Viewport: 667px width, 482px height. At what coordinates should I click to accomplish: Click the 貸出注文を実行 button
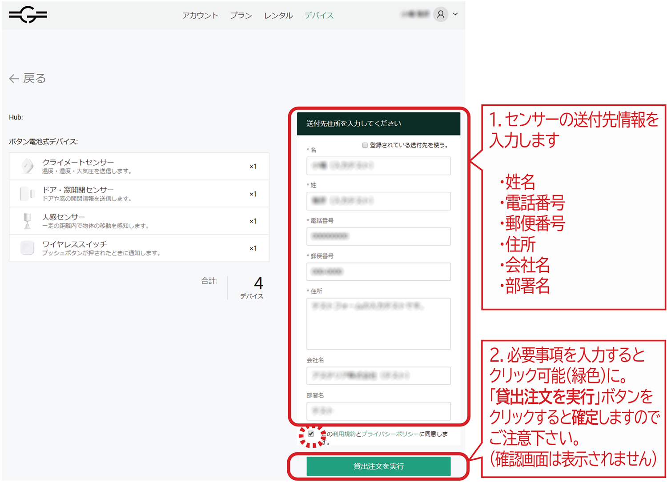click(378, 466)
